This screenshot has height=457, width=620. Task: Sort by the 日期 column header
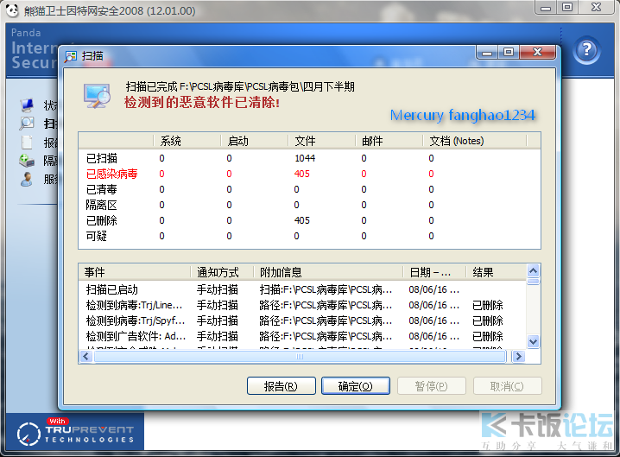(435, 272)
